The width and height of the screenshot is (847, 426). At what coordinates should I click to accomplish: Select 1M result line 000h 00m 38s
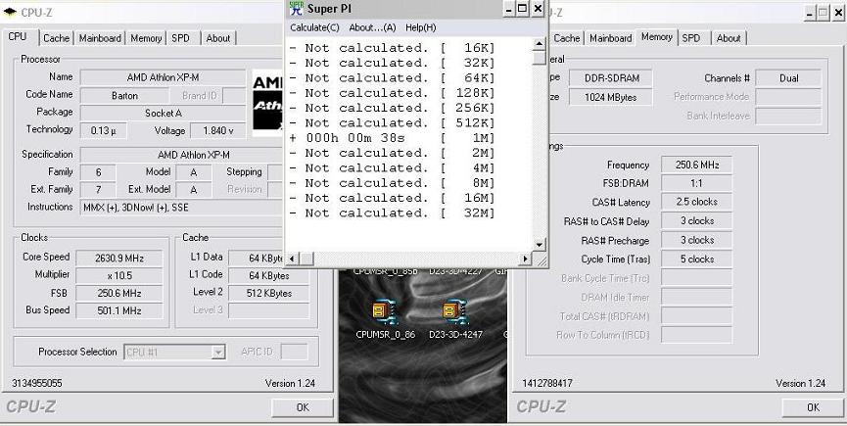[393, 138]
